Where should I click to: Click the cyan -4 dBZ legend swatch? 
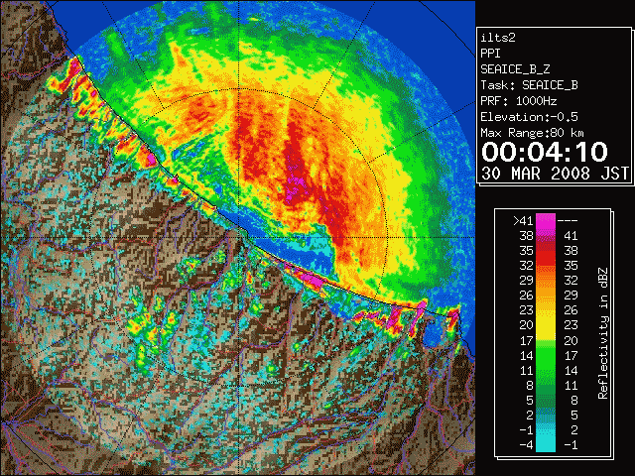pos(546,444)
